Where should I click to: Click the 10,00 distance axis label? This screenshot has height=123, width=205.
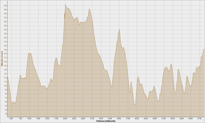(x=29, y=119)
